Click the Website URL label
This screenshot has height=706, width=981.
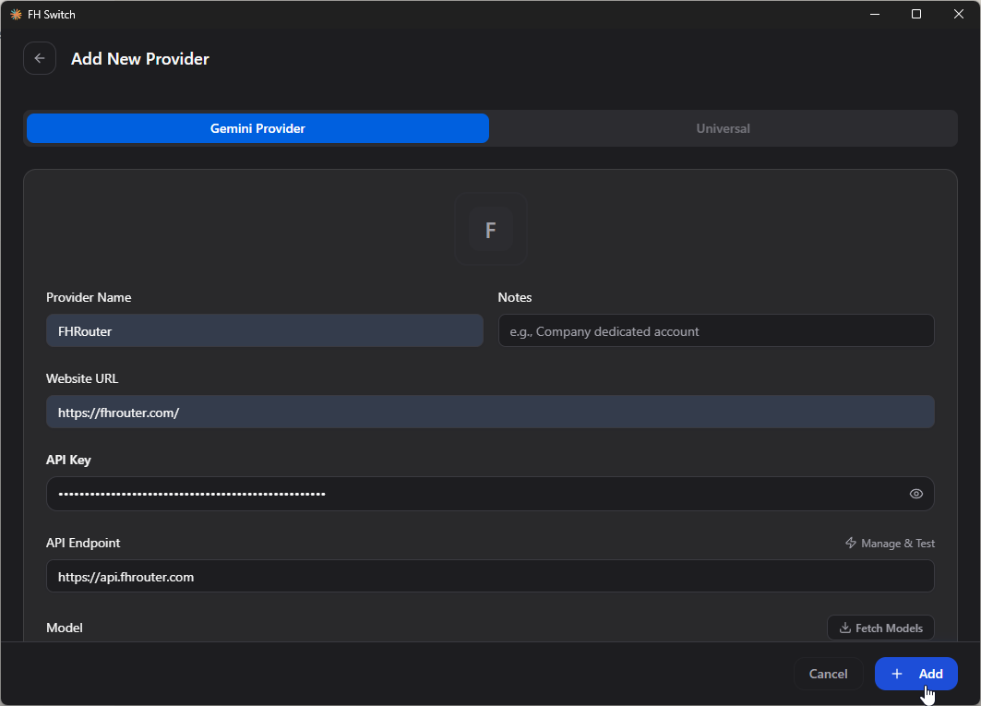[x=82, y=378]
